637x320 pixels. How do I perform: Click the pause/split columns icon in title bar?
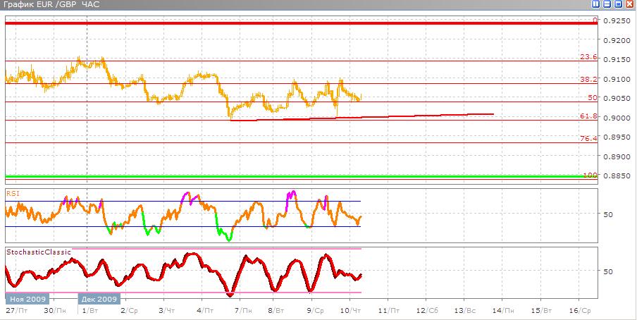[596, 4]
